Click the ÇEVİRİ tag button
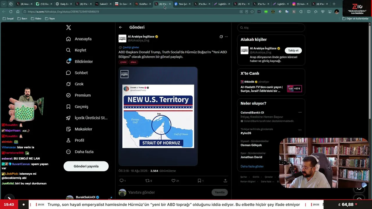 click(x=124, y=62)
